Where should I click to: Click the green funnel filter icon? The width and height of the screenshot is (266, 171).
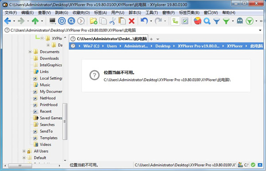(x=226, y=21)
